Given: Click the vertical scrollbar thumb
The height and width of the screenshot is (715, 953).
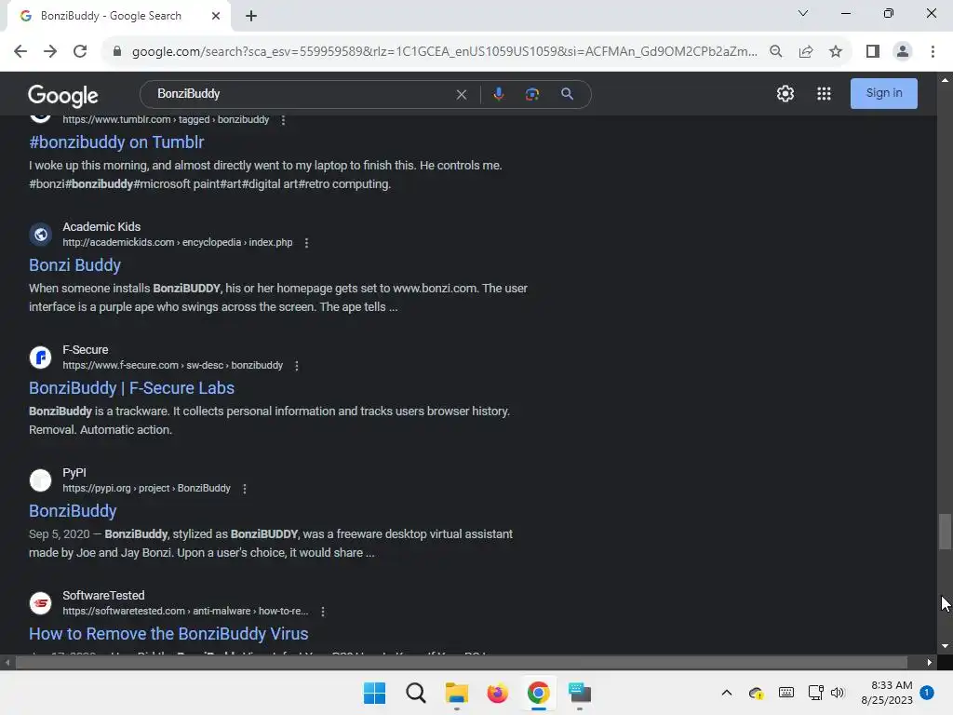Looking at the screenshot, I should coord(945,532).
